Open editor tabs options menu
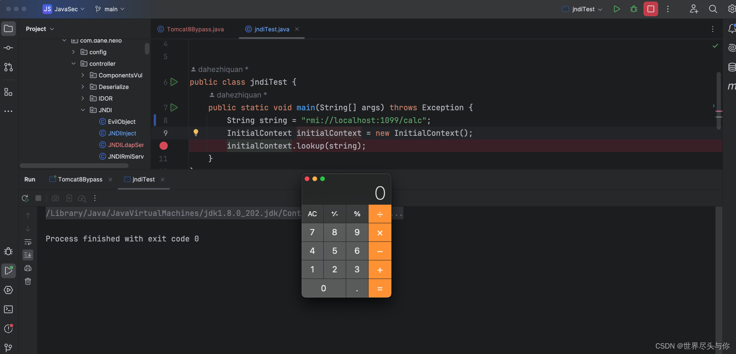Image resolution: width=736 pixels, height=354 pixels. 713,29
